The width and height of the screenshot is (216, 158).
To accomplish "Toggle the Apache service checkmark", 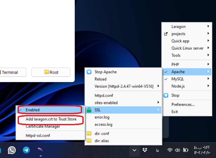I will point(166,72).
